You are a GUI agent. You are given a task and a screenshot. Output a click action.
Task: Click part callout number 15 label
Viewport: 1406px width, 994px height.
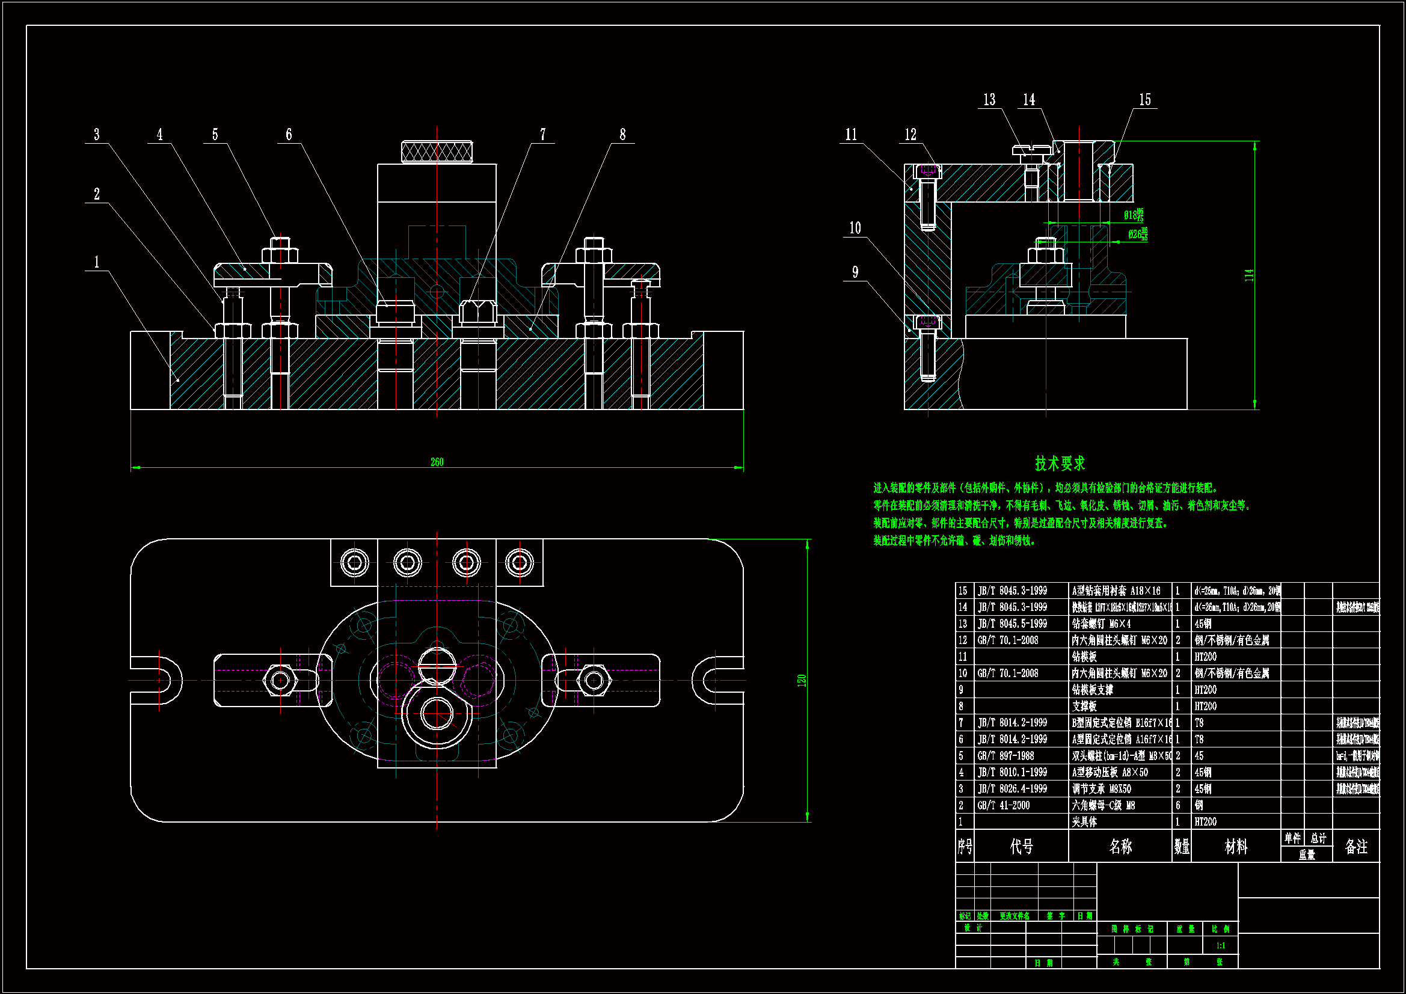[x=1144, y=100]
